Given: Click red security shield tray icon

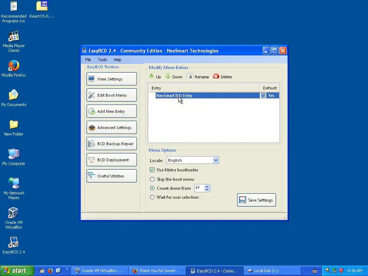Looking at the screenshot, I should tap(341, 271).
